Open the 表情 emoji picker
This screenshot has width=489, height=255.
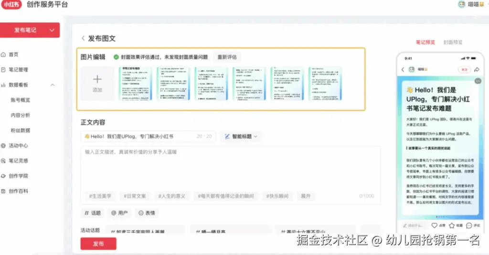click(147, 213)
